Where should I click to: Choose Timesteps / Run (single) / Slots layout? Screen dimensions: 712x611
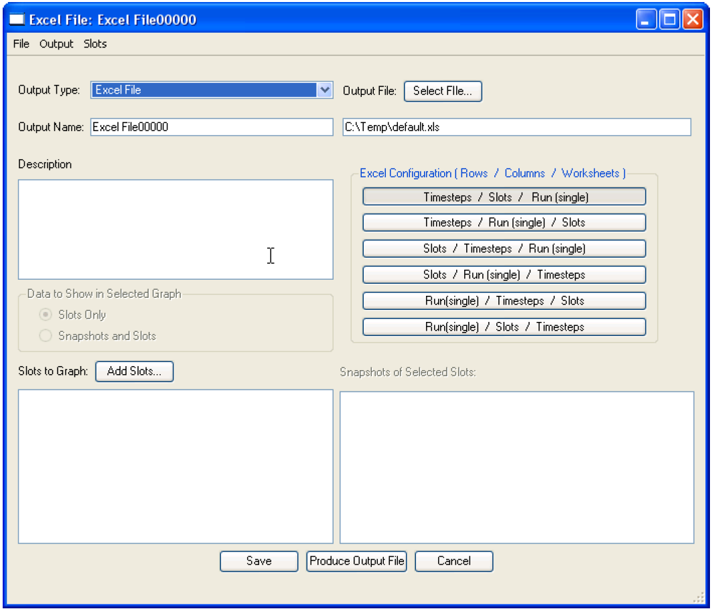tap(504, 223)
